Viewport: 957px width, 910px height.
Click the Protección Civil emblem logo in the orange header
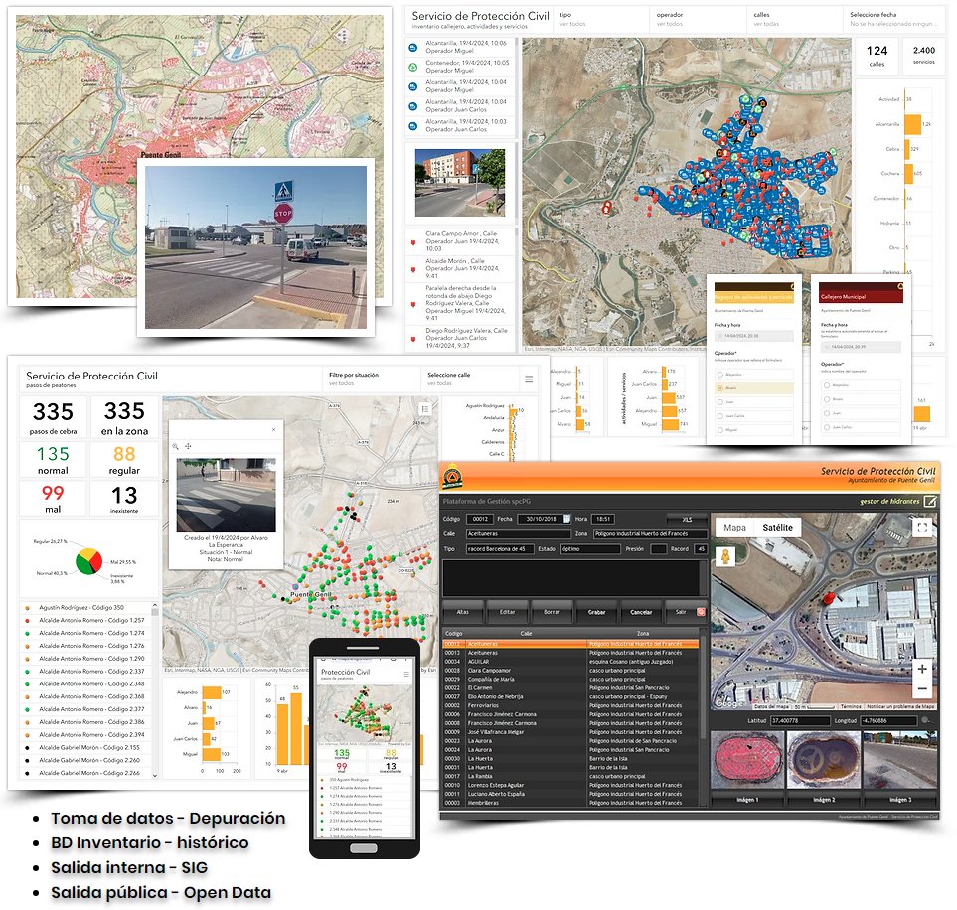coord(451,477)
